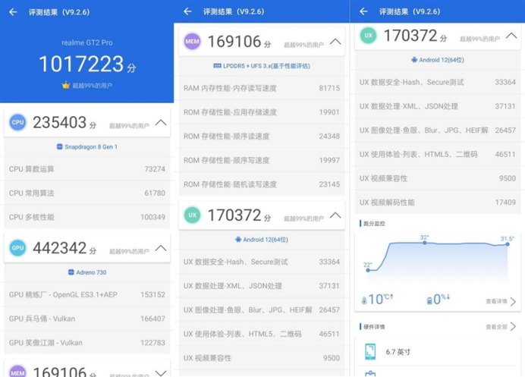Screen dimensions: 525x377
Task: Select UX 使用体验 row in right screen
Action: pyautogui.click(x=438, y=154)
